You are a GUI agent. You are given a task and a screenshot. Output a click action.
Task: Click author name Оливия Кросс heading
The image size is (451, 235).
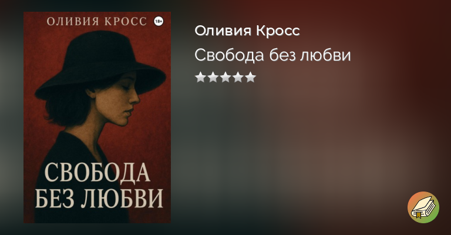coord(247,31)
